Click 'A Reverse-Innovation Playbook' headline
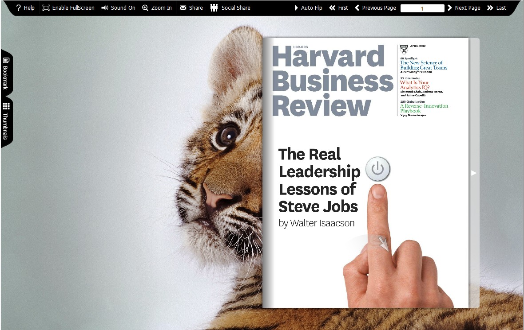Viewport: 524px width, 330px height. pyautogui.click(x=424, y=109)
